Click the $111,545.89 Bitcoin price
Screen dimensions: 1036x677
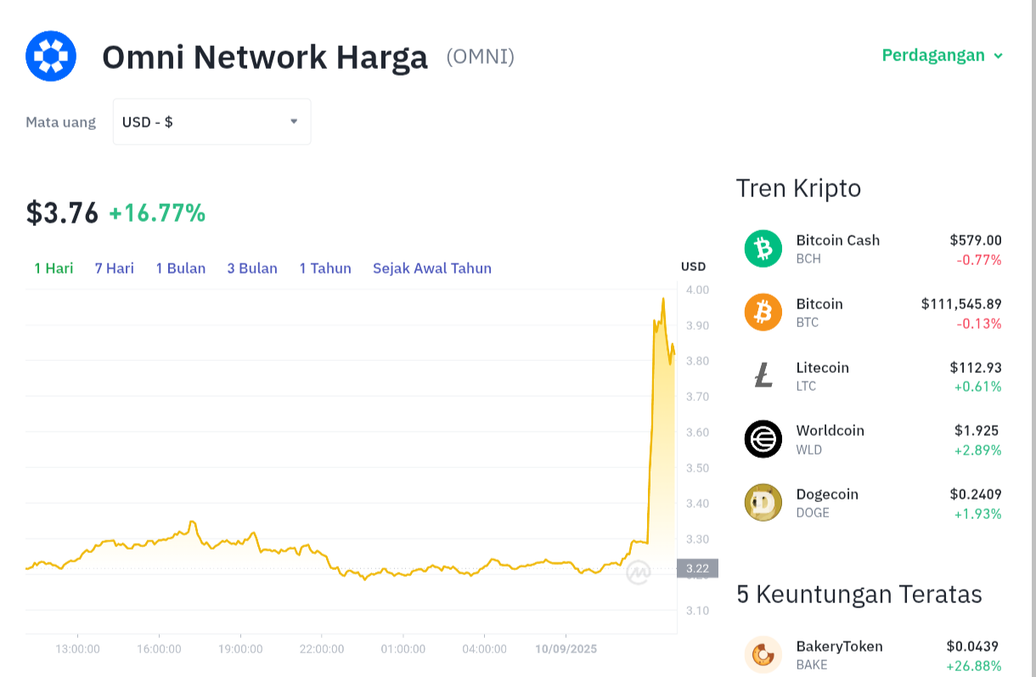(961, 304)
